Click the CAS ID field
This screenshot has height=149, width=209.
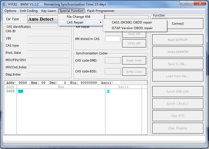pos(48,32)
